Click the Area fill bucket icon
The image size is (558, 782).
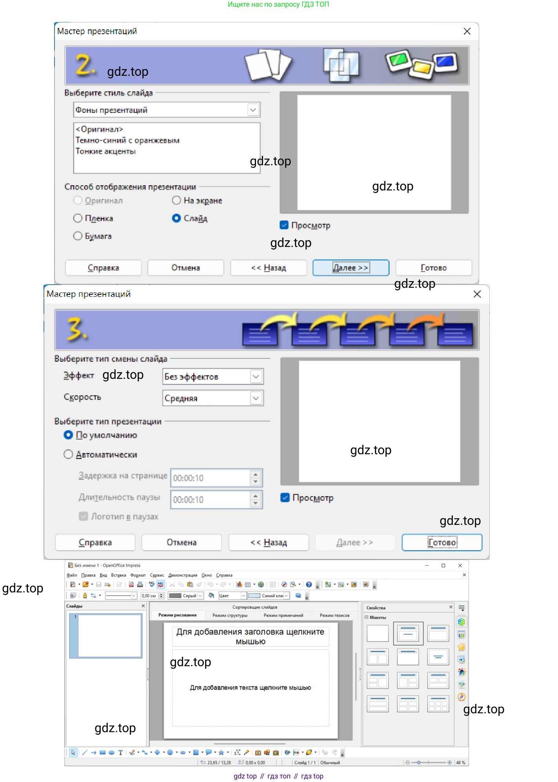(211, 596)
